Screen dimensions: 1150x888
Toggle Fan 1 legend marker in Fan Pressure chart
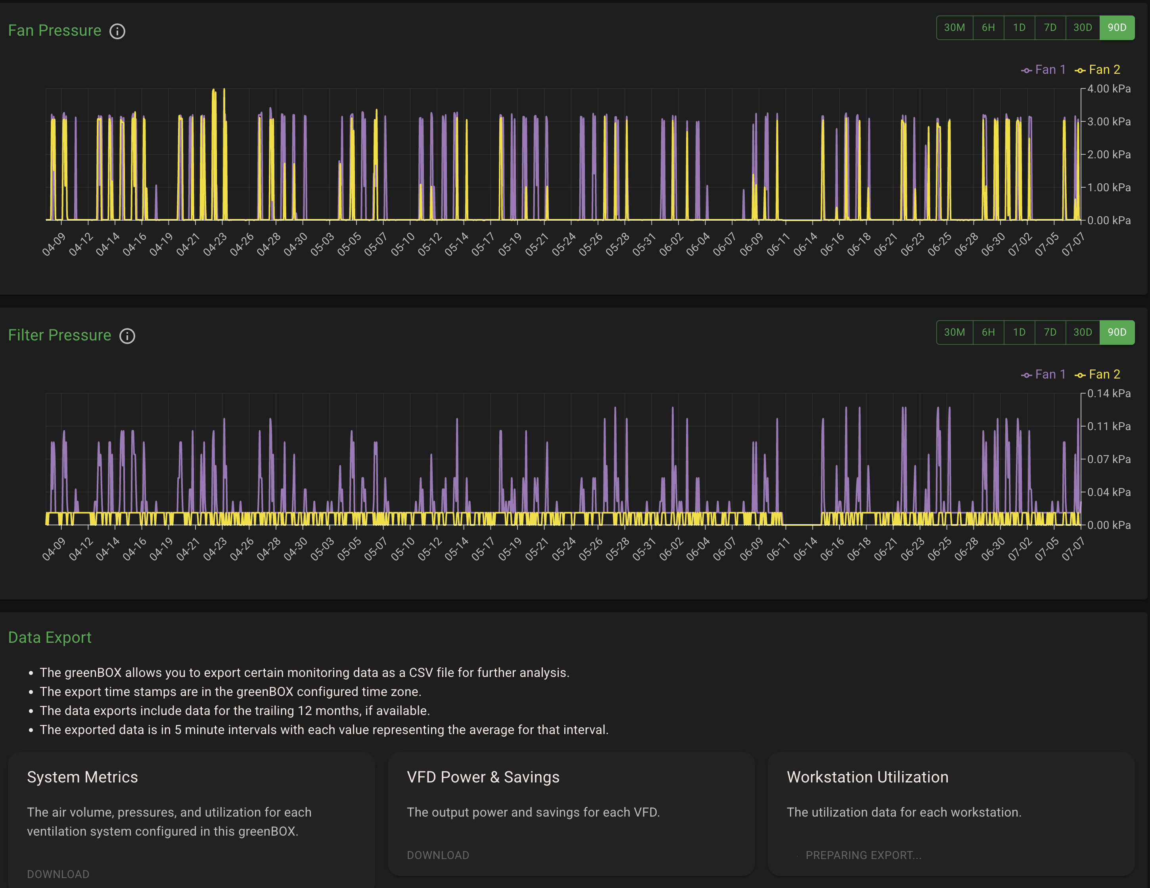point(1043,69)
